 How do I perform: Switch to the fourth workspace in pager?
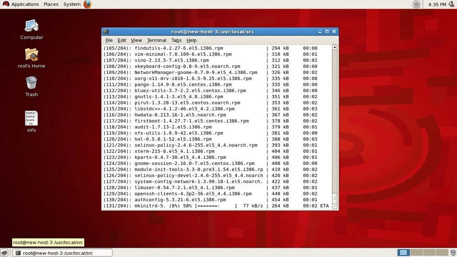pos(442,253)
